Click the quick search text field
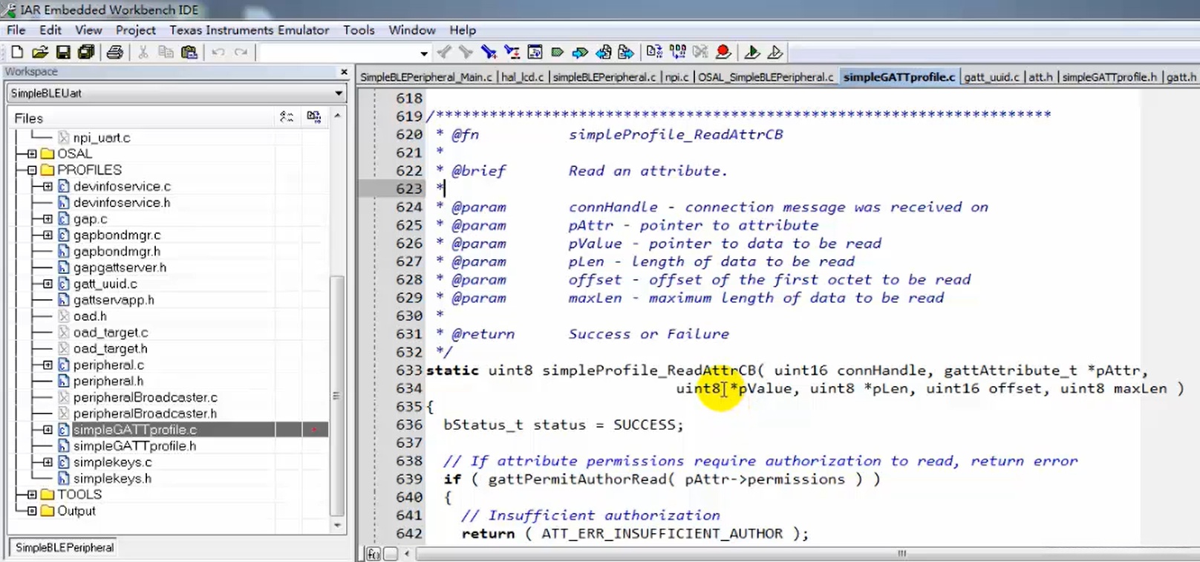 [x=339, y=53]
